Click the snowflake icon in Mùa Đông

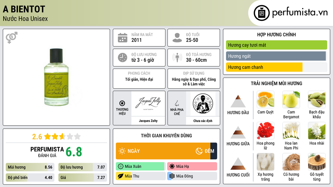172,176
